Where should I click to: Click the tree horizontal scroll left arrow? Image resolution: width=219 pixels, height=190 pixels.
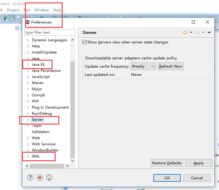pos(27,166)
